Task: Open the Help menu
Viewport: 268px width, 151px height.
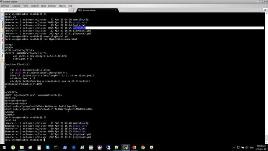Action: (x=70, y=6)
